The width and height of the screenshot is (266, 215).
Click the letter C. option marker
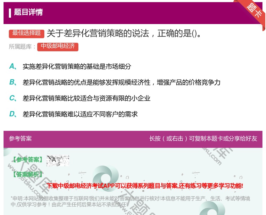tap(13, 98)
